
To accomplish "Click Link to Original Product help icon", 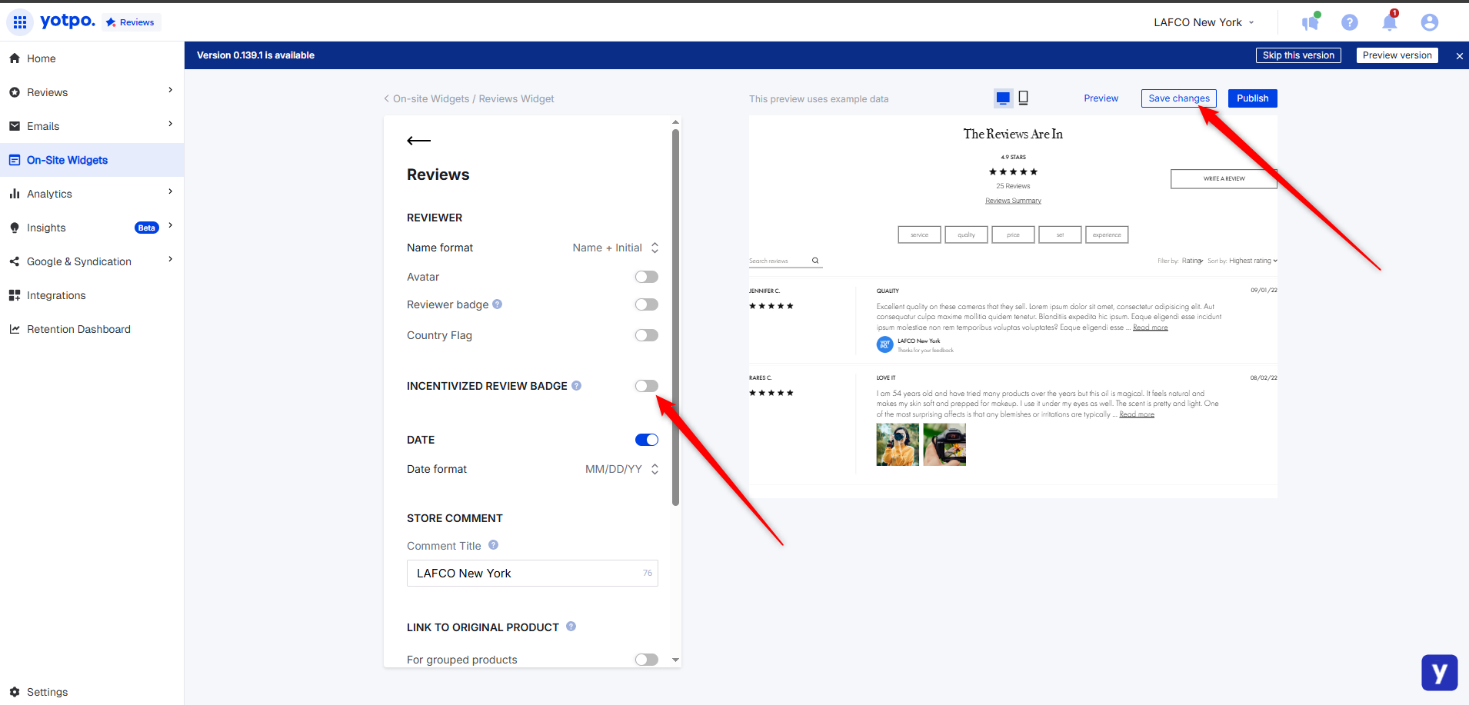I will pyautogui.click(x=571, y=627).
